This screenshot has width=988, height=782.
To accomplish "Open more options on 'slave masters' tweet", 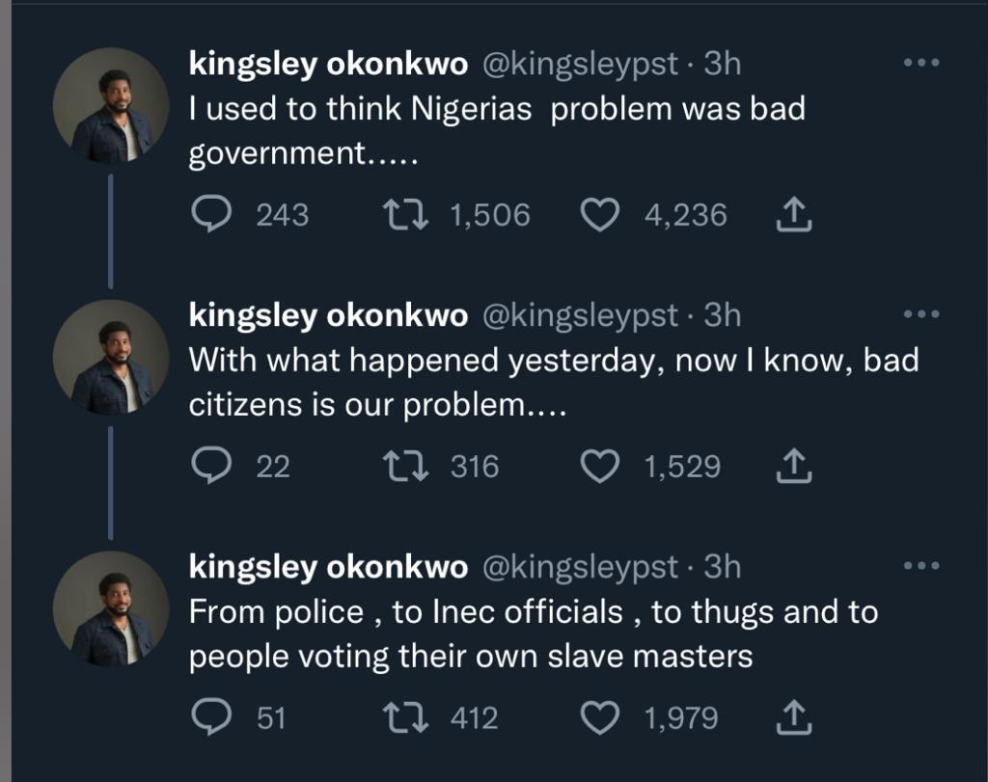I will 921,567.
